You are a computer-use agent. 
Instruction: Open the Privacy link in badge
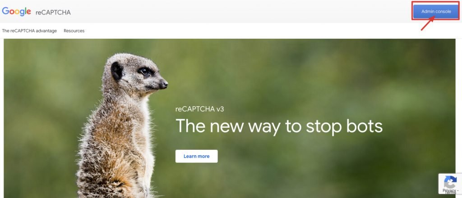click(450, 190)
